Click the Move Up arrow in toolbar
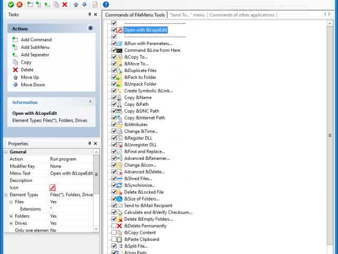 76,4
